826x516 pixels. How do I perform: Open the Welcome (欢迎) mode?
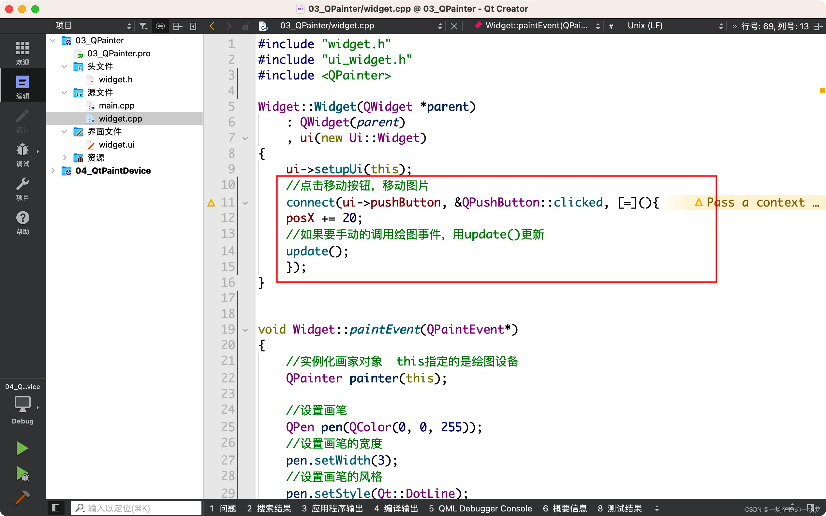[x=22, y=53]
